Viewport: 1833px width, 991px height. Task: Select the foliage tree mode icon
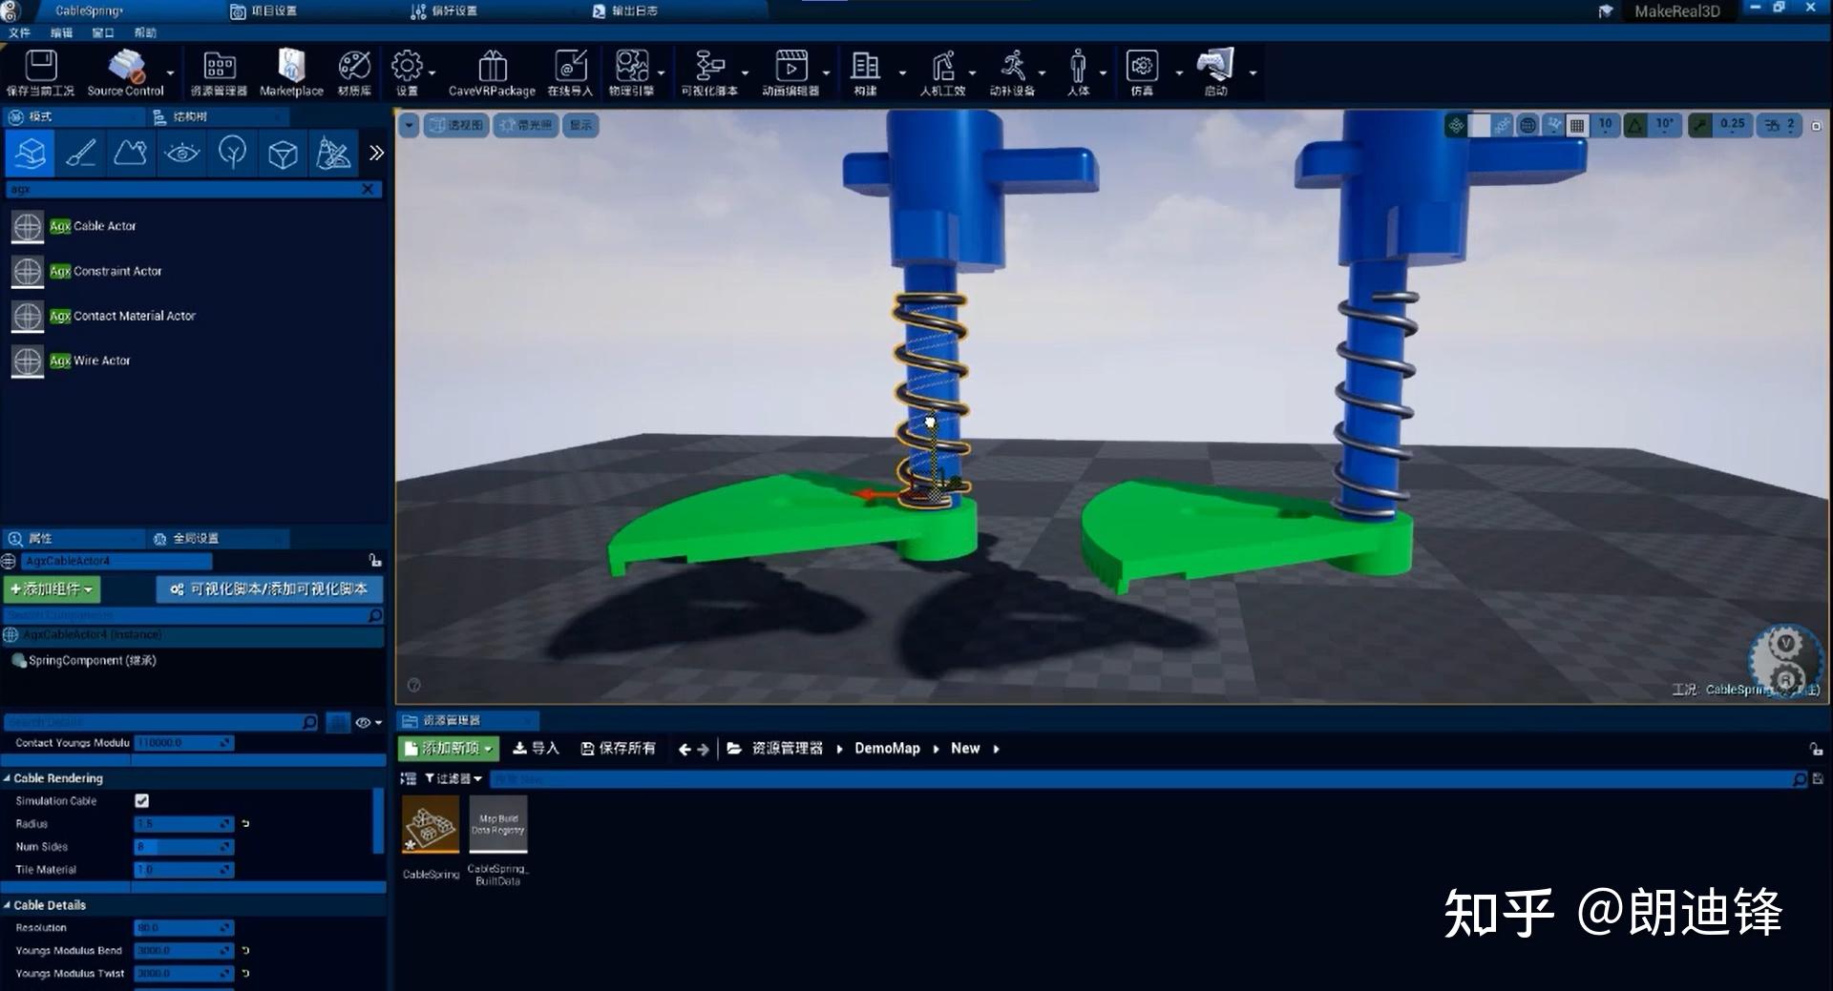(232, 153)
